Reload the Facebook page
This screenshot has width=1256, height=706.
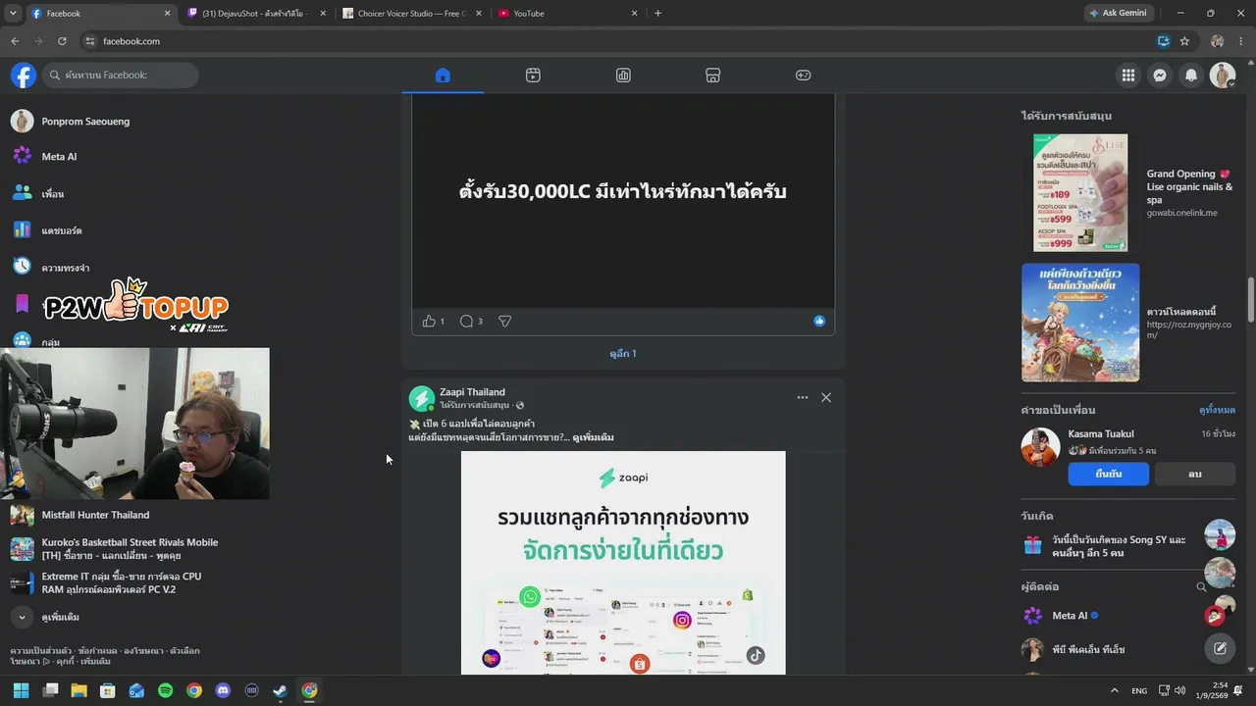(x=62, y=41)
